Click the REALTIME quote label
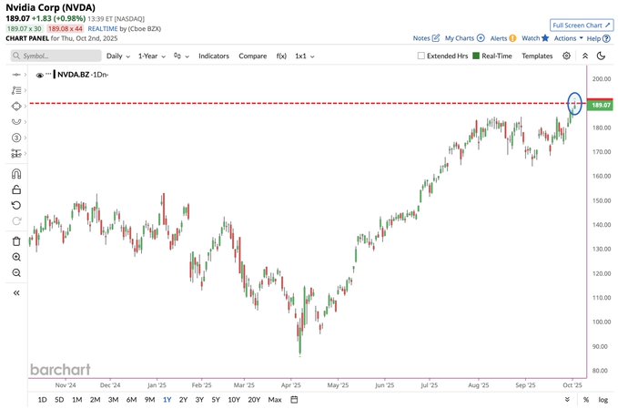Image resolution: width=618 pixels, height=409 pixels. pos(103,28)
